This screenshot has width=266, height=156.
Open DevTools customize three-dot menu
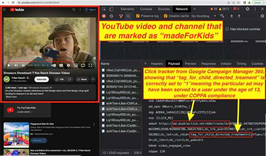[x=255, y=9]
